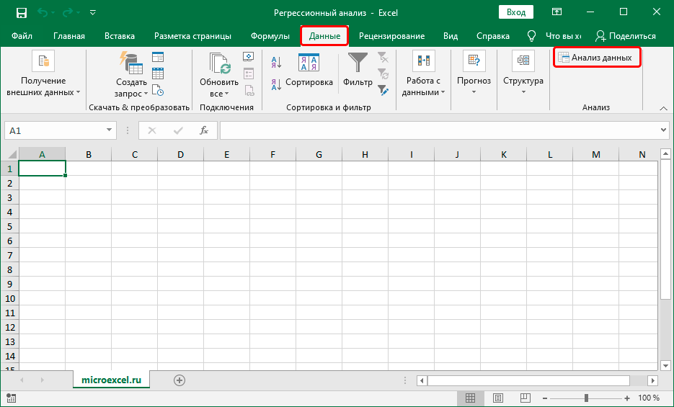Image resolution: width=674 pixels, height=407 pixels.
Task: Expand the Name Box dropdown arrow
Action: pos(110,130)
